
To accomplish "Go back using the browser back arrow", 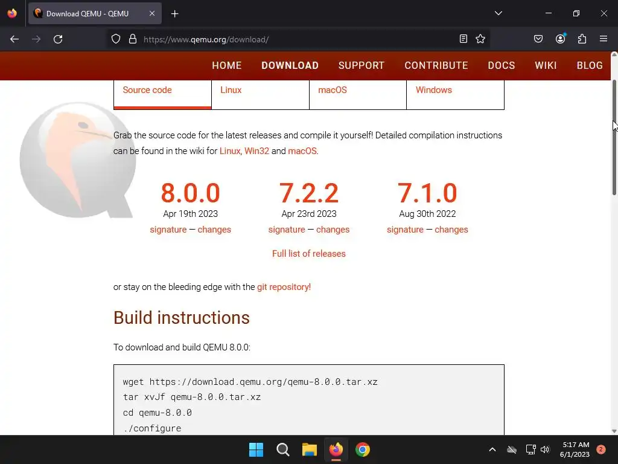I will [14, 39].
